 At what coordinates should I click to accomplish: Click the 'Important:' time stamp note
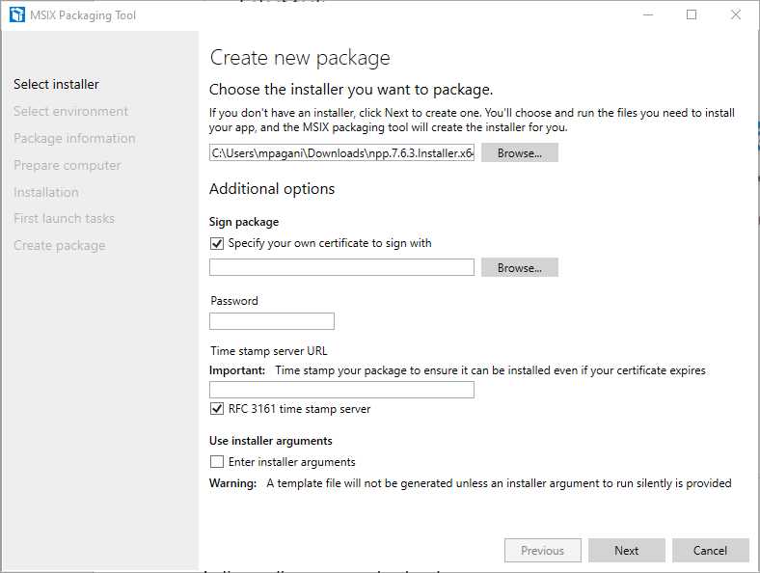click(x=457, y=370)
